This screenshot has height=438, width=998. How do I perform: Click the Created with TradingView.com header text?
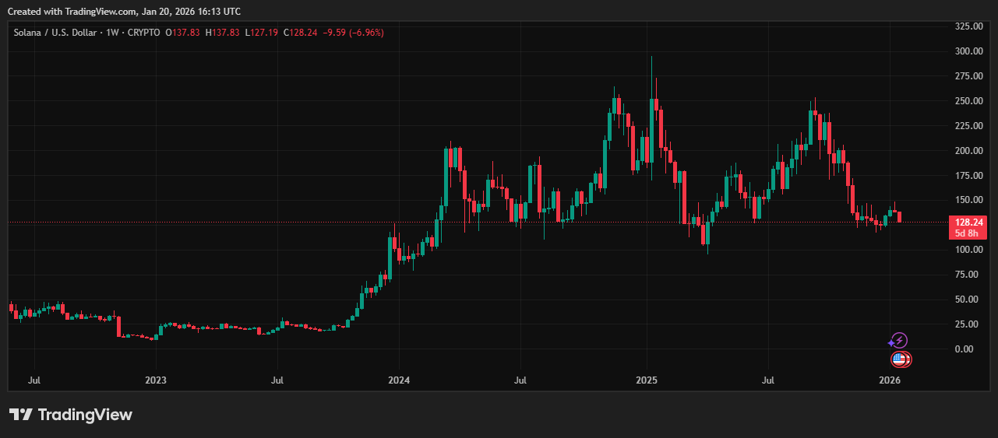124,12
